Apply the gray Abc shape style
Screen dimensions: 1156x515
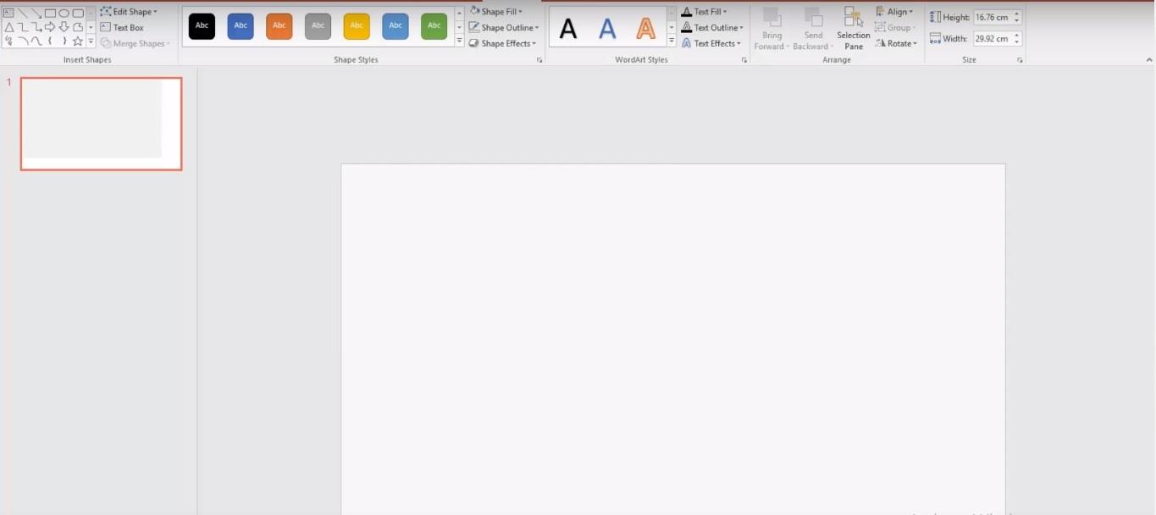click(x=318, y=26)
